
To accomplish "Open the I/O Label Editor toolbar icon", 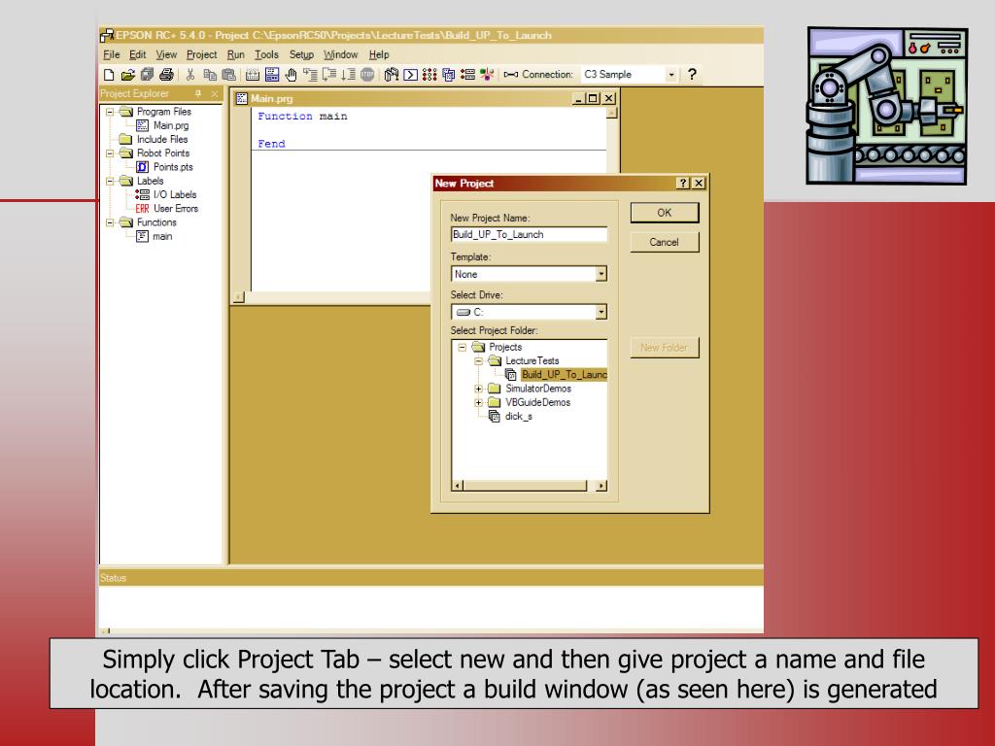I will coord(467,75).
